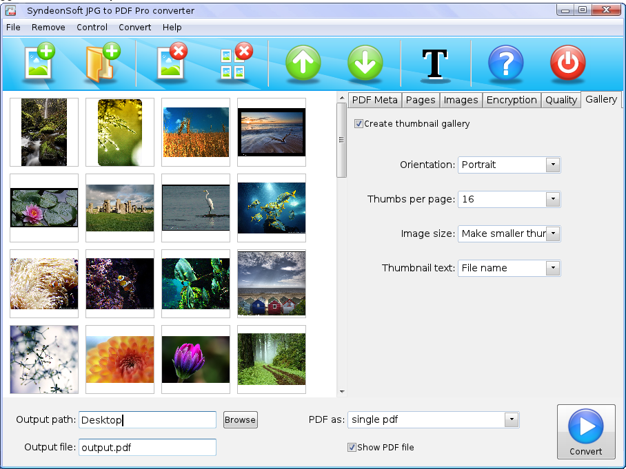626x469 pixels.
Task: Open the Thumbs per page dropdown
Action: coord(553,199)
